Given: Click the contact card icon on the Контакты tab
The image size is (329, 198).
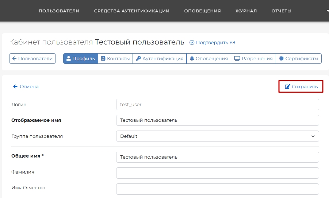Looking at the screenshot, I should pos(103,58).
